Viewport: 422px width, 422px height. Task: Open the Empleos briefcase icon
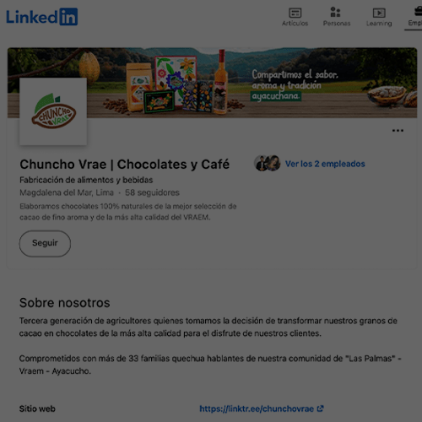(419, 12)
